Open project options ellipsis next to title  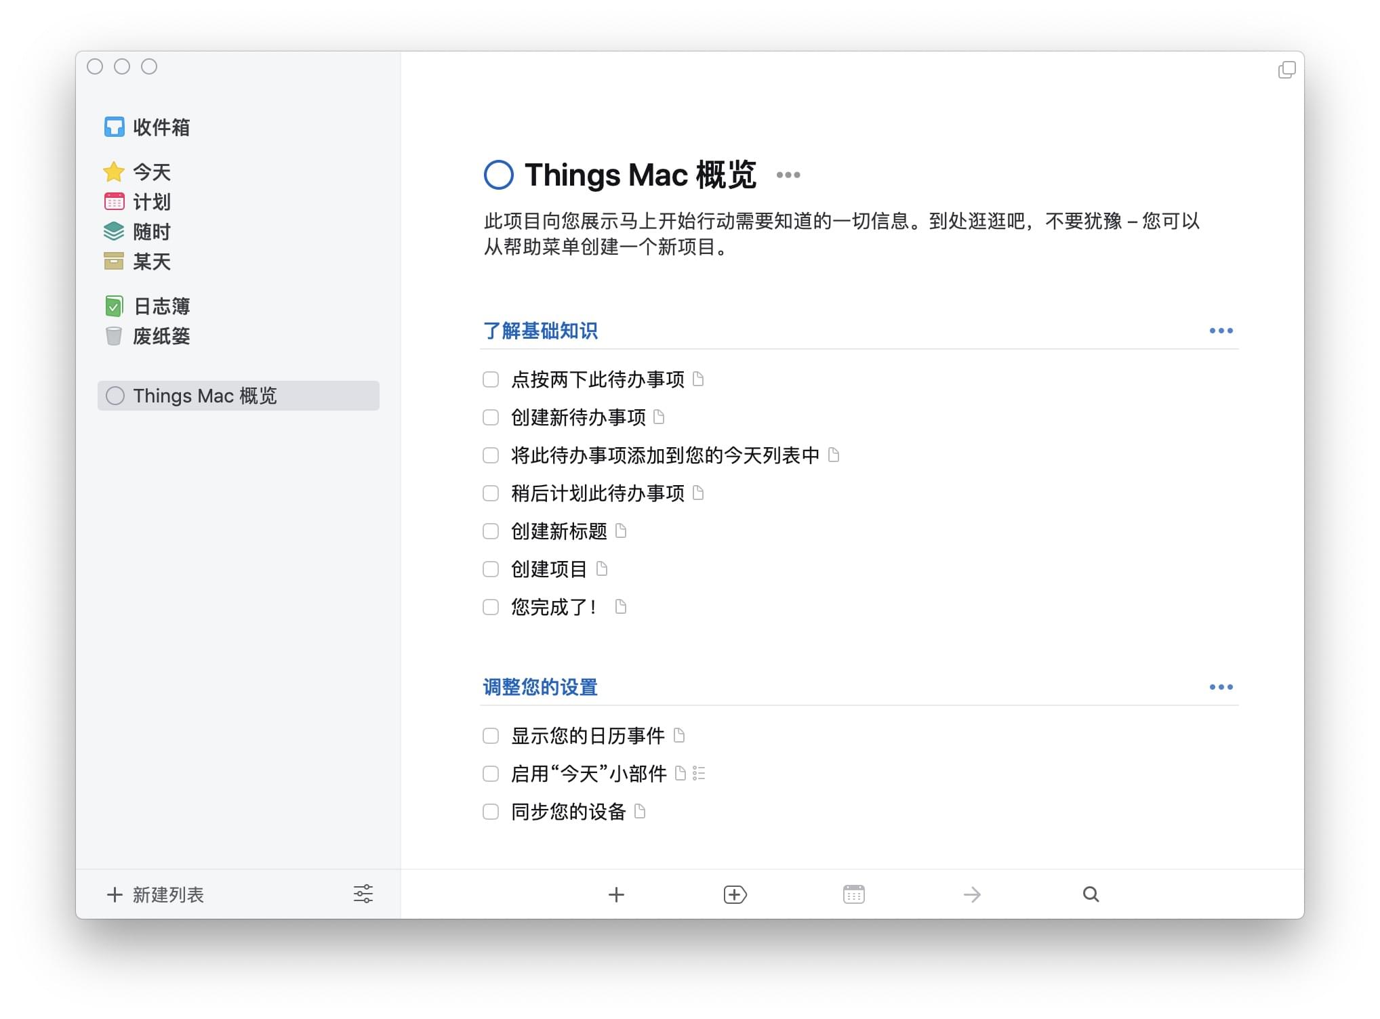tap(788, 175)
